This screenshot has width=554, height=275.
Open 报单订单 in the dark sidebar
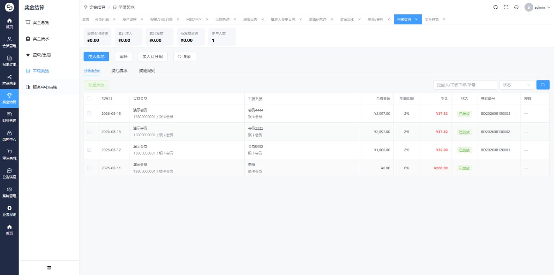point(9,60)
